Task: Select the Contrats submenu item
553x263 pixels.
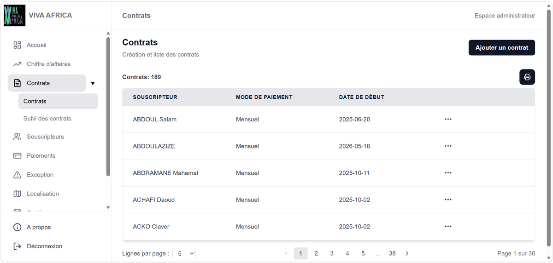Action: (58, 101)
